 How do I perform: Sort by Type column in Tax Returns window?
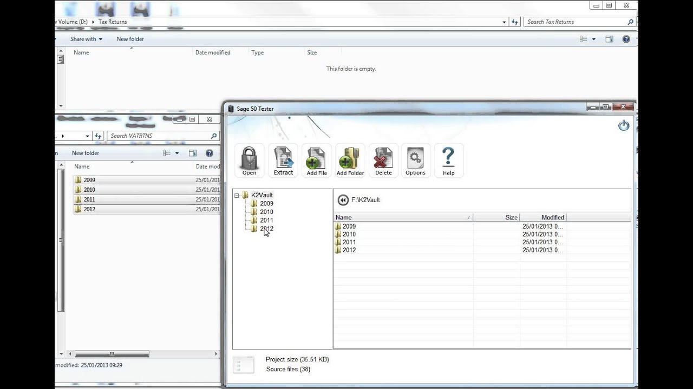pyautogui.click(x=257, y=52)
